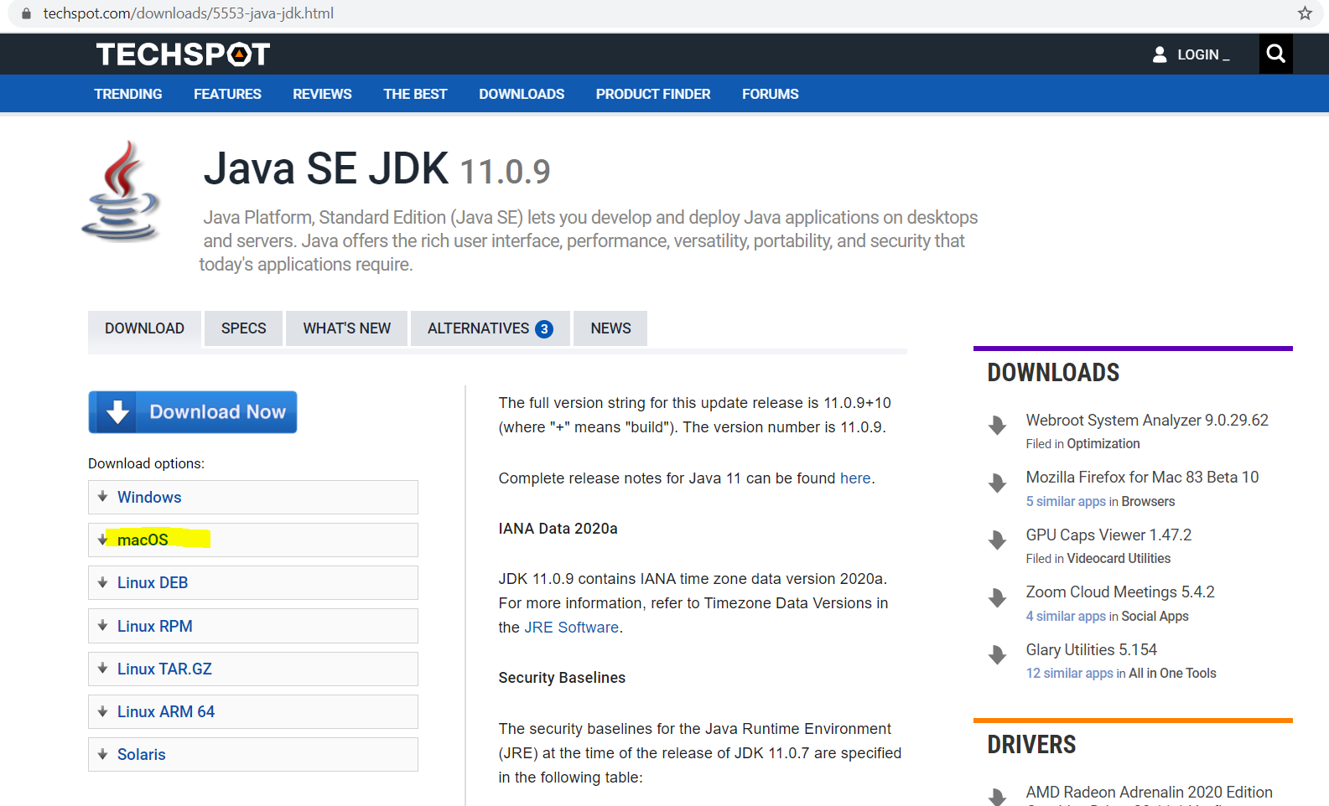The height and width of the screenshot is (806, 1329).
Task: Bookmark the page with the star icon
Action: pos(1305,13)
